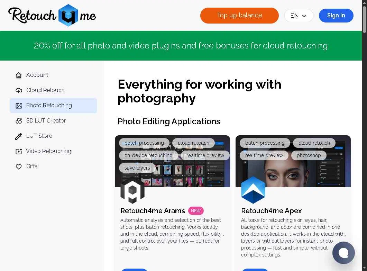Click the 'Photo Editing Applications' heading

coord(169,121)
